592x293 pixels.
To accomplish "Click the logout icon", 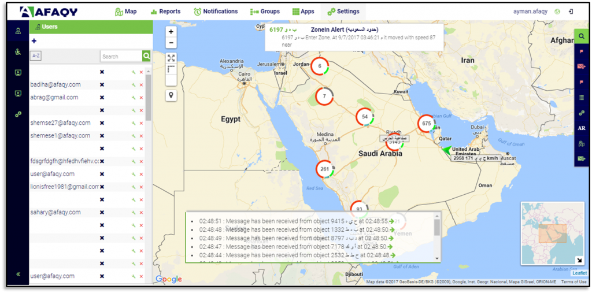I will (x=571, y=12).
